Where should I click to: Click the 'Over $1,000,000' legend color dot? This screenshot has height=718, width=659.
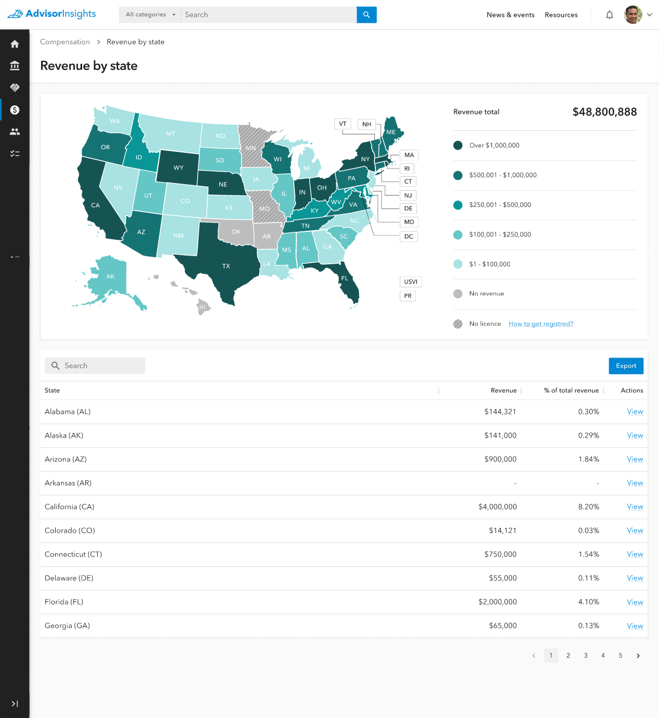click(458, 145)
